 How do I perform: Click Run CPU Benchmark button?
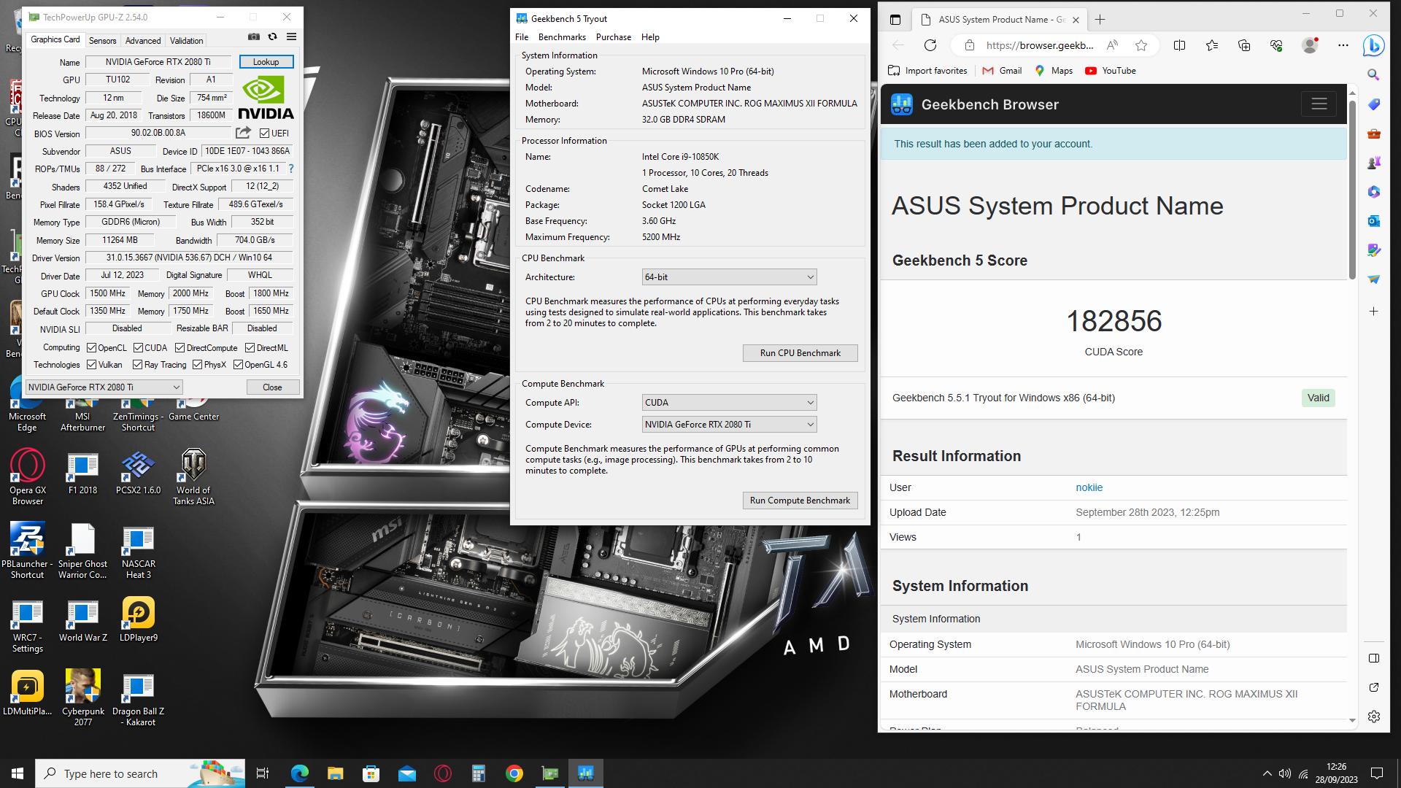800,353
